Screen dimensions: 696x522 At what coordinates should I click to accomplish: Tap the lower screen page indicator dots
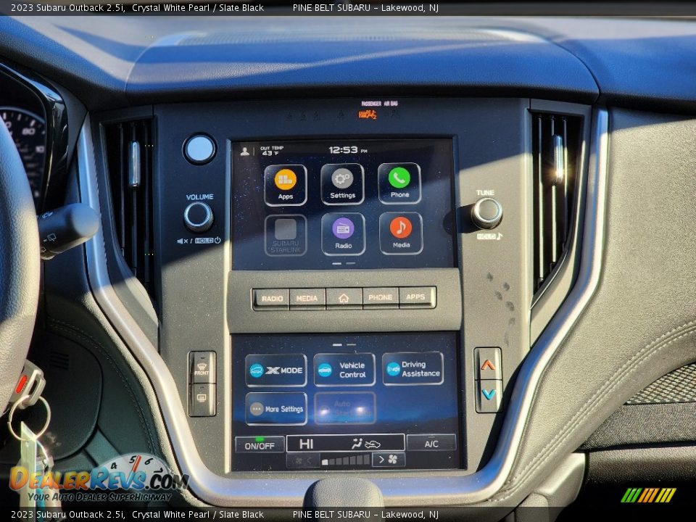[344, 344]
